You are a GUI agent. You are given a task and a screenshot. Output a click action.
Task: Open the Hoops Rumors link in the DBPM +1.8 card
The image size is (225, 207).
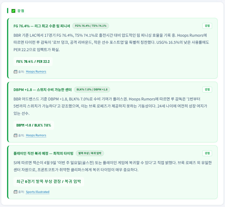coord(36,135)
